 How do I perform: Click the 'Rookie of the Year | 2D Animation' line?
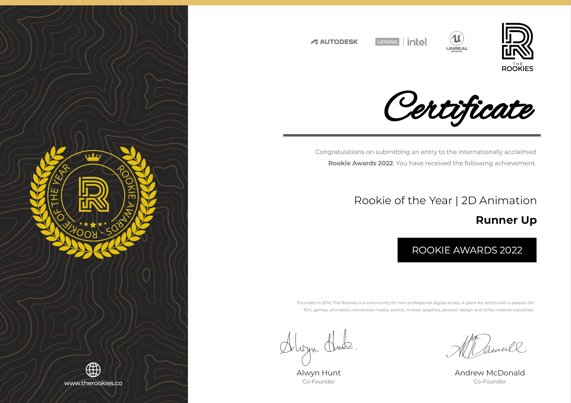coord(445,201)
